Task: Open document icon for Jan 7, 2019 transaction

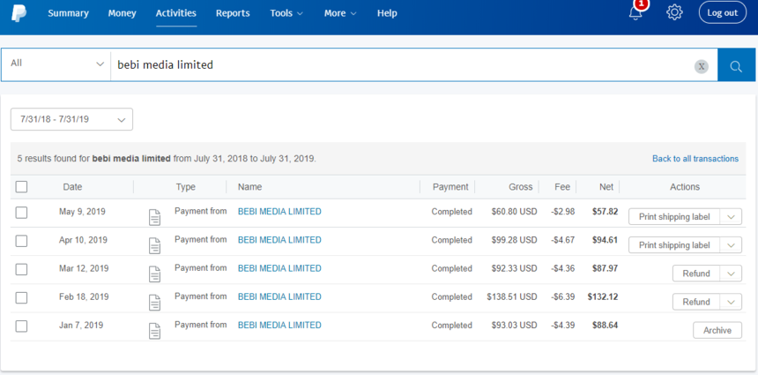Action: click(155, 331)
